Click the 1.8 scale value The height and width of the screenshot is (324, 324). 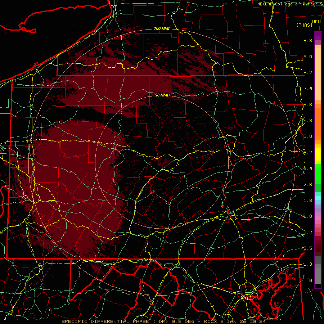pos(308,201)
